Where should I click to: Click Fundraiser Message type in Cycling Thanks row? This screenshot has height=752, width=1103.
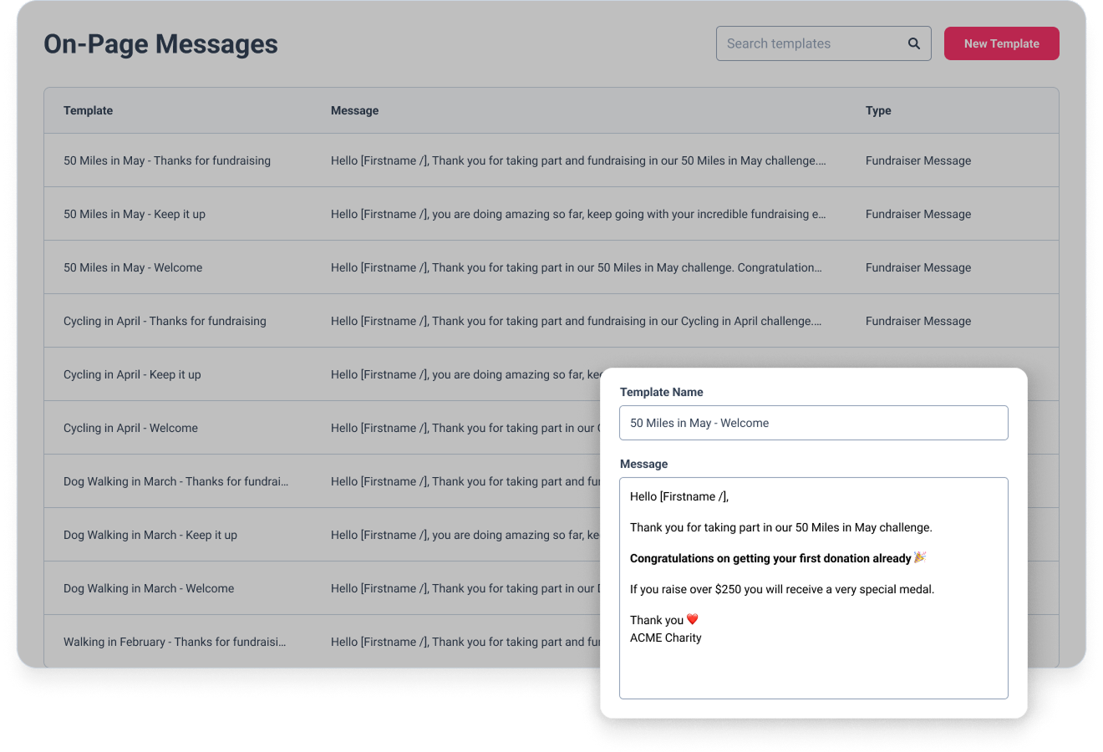[x=918, y=321]
